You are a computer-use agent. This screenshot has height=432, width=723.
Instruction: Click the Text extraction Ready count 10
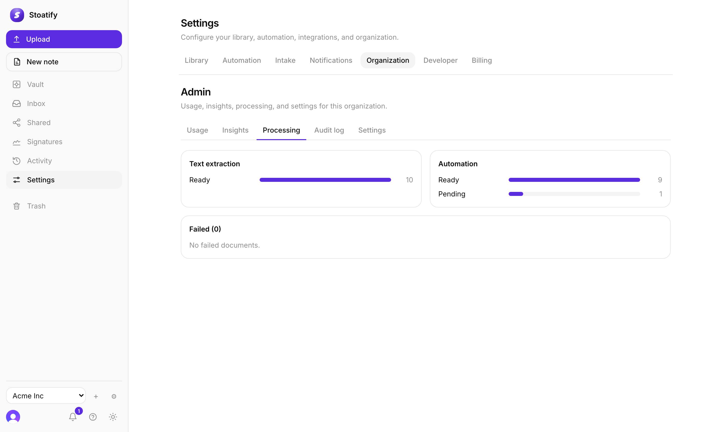pyautogui.click(x=409, y=180)
